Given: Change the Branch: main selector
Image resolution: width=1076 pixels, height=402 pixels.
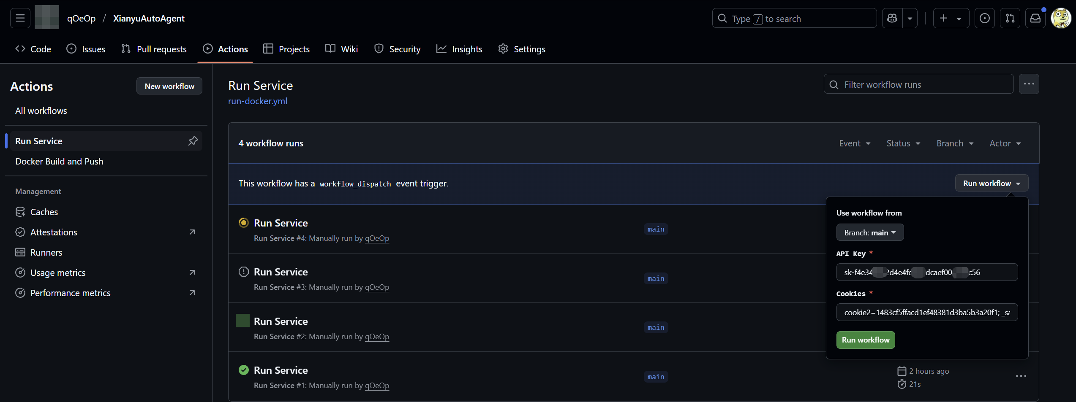Looking at the screenshot, I should pos(870,232).
